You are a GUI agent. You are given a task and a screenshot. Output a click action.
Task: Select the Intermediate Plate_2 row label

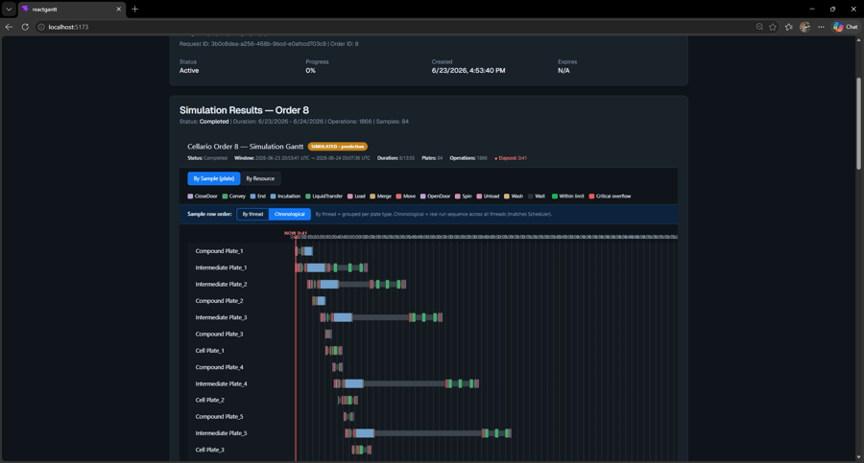click(x=221, y=284)
